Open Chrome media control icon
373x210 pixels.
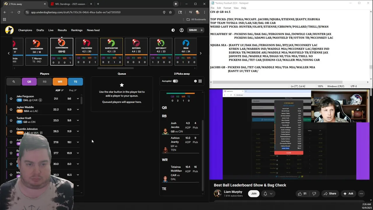(x=190, y=12)
